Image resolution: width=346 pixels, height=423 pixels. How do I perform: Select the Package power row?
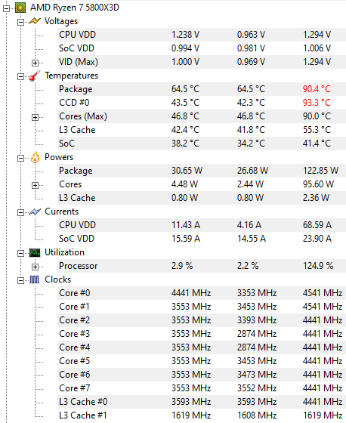202,171
